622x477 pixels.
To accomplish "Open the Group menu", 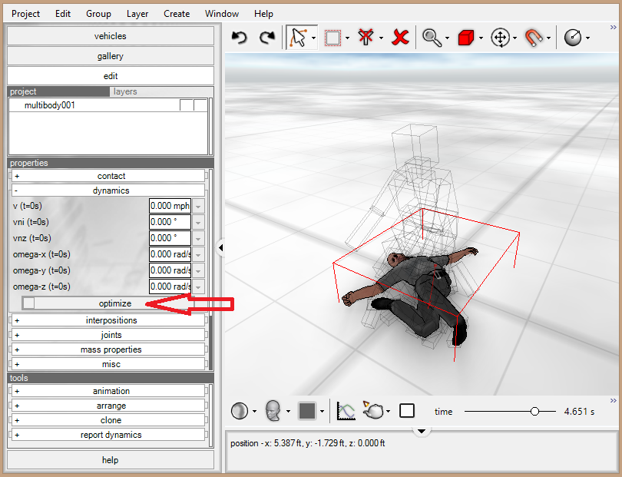I will (98, 14).
